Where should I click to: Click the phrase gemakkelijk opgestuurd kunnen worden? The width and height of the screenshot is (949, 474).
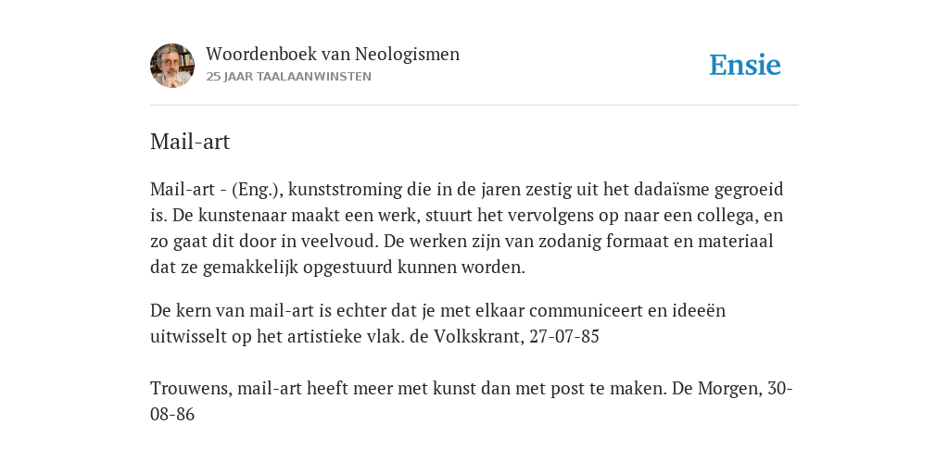pos(363,268)
